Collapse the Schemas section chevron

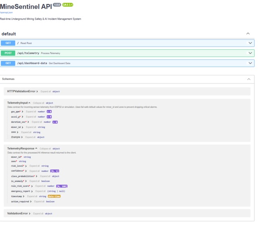[249, 79]
